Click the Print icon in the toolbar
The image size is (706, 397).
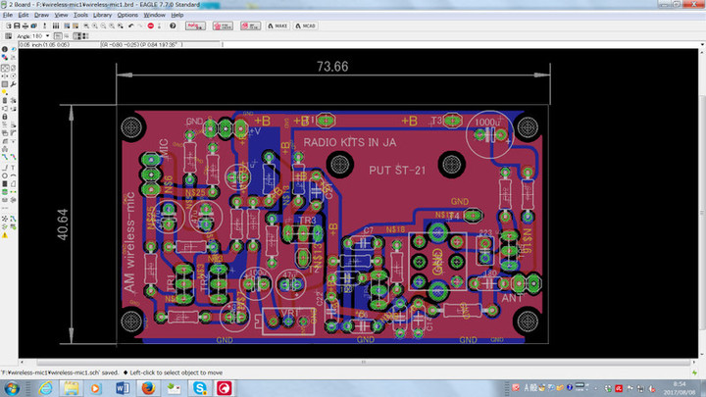(x=25, y=25)
